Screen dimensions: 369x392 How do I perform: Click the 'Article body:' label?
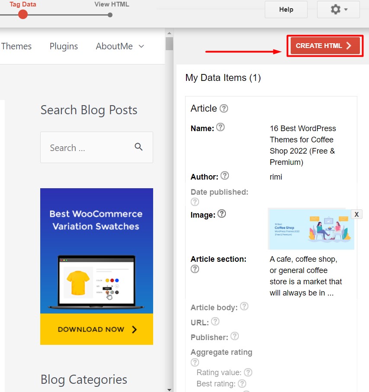(x=214, y=308)
